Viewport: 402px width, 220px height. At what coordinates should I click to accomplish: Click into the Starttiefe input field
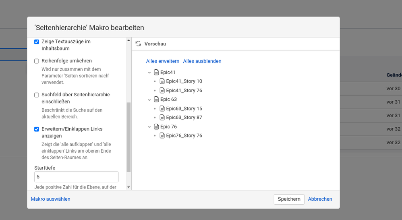[77, 176]
